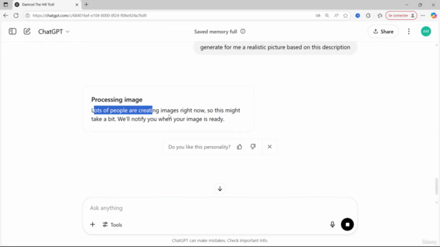Viewport: 440px width, 247px height.
Task: Open the AM profile avatar menu
Action: pos(426,32)
